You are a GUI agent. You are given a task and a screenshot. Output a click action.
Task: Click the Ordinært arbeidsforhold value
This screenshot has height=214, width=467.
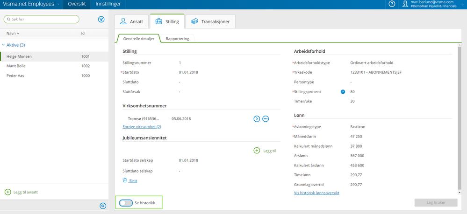[x=372, y=63]
